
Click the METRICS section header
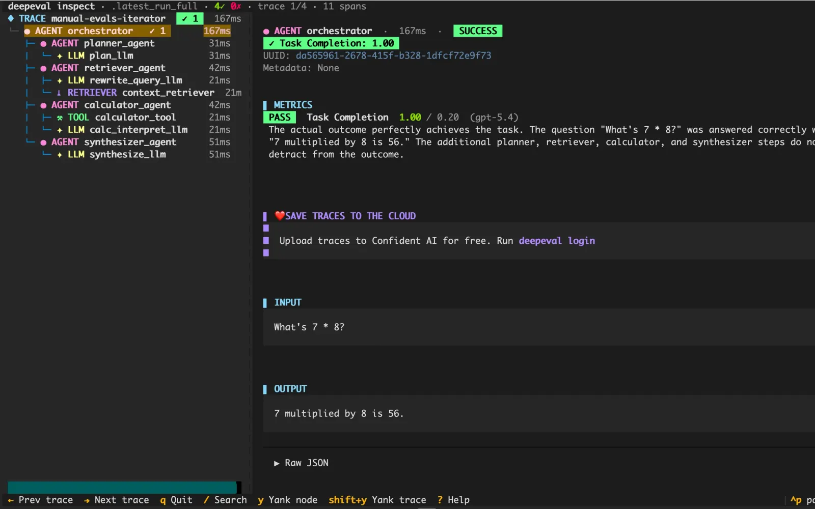[293, 105]
